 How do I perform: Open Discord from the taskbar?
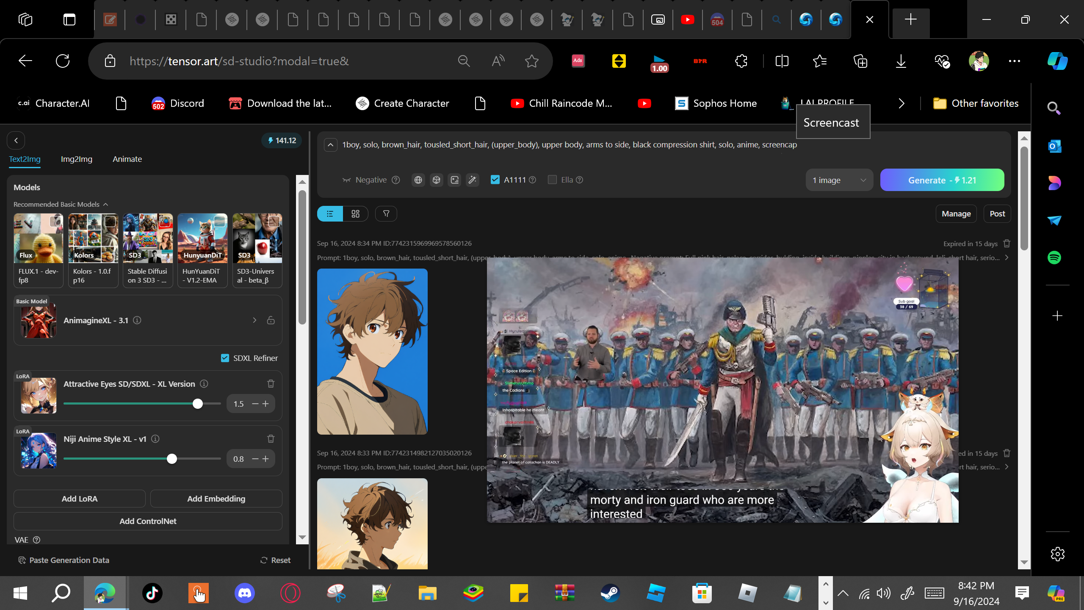coord(244,593)
